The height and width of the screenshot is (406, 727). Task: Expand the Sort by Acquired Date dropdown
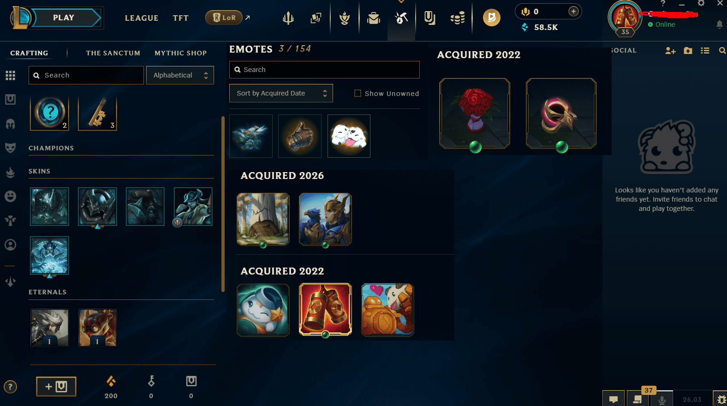coord(281,93)
